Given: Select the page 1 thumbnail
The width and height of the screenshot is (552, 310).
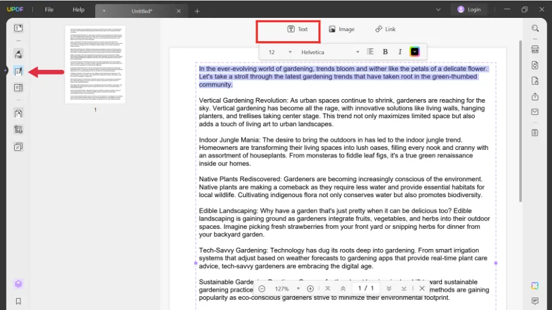Looking at the screenshot, I should 95,65.
